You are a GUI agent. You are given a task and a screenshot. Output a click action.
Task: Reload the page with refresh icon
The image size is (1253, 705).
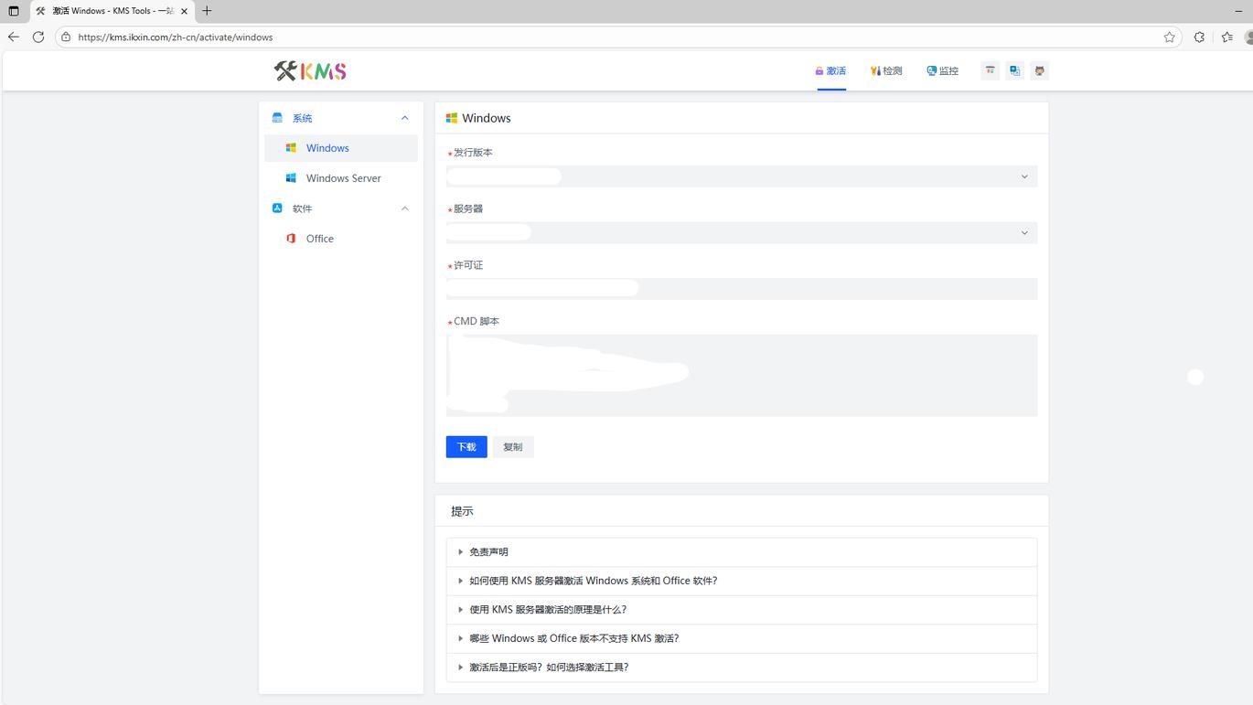tap(38, 37)
